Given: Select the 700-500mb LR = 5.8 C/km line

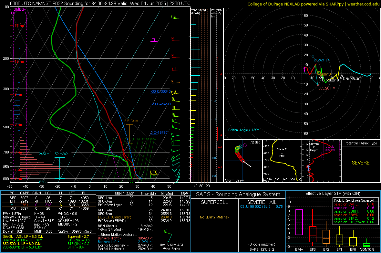Looking at the screenshot, I should point(23,247).
